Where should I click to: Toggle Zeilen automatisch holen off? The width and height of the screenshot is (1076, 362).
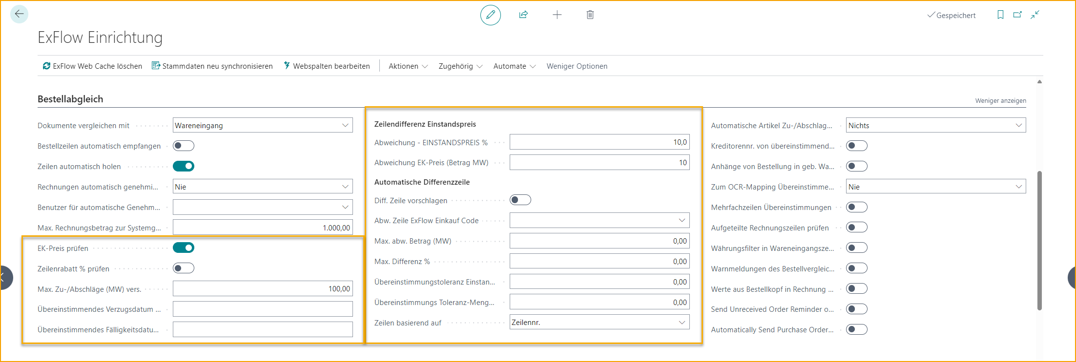click(184, 166)
